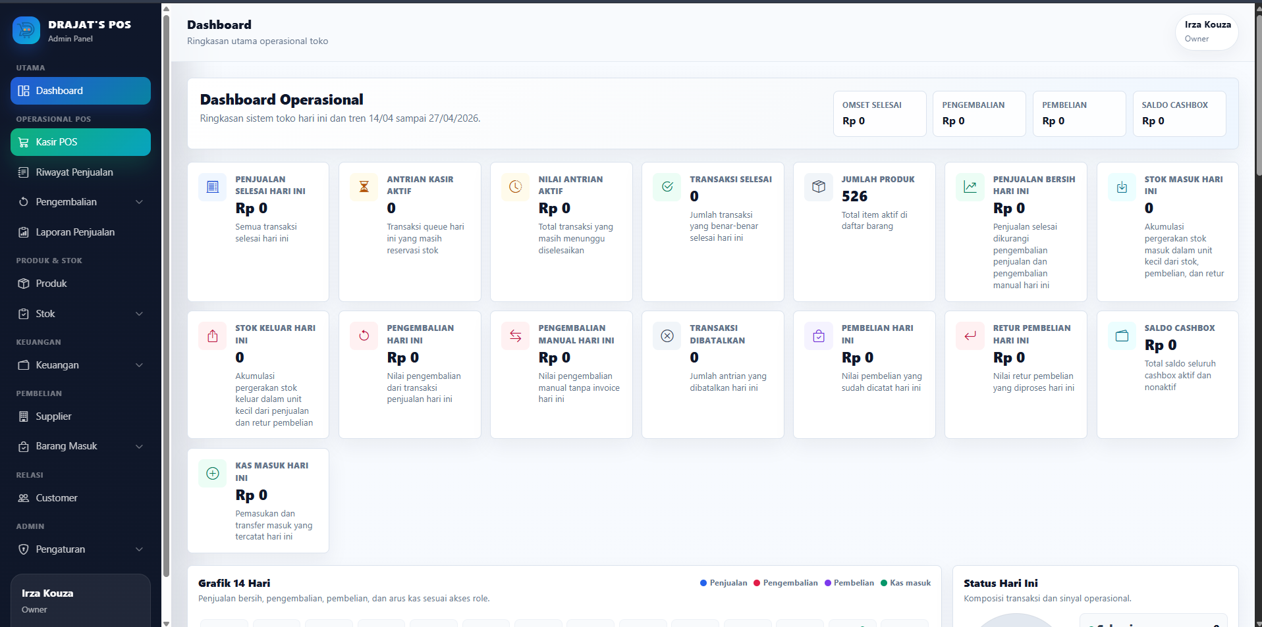The width and height of the screenshot is (1262, 627).
Task: Click the Retur Pembelian return arrow icon
Action: [x=970, y=336]
